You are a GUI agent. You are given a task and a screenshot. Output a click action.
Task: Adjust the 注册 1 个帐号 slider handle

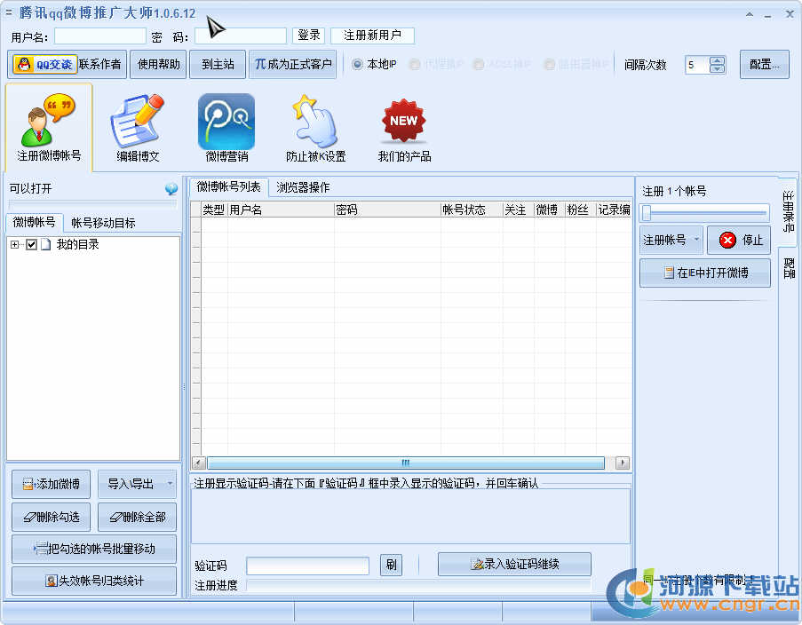point(647,213)
